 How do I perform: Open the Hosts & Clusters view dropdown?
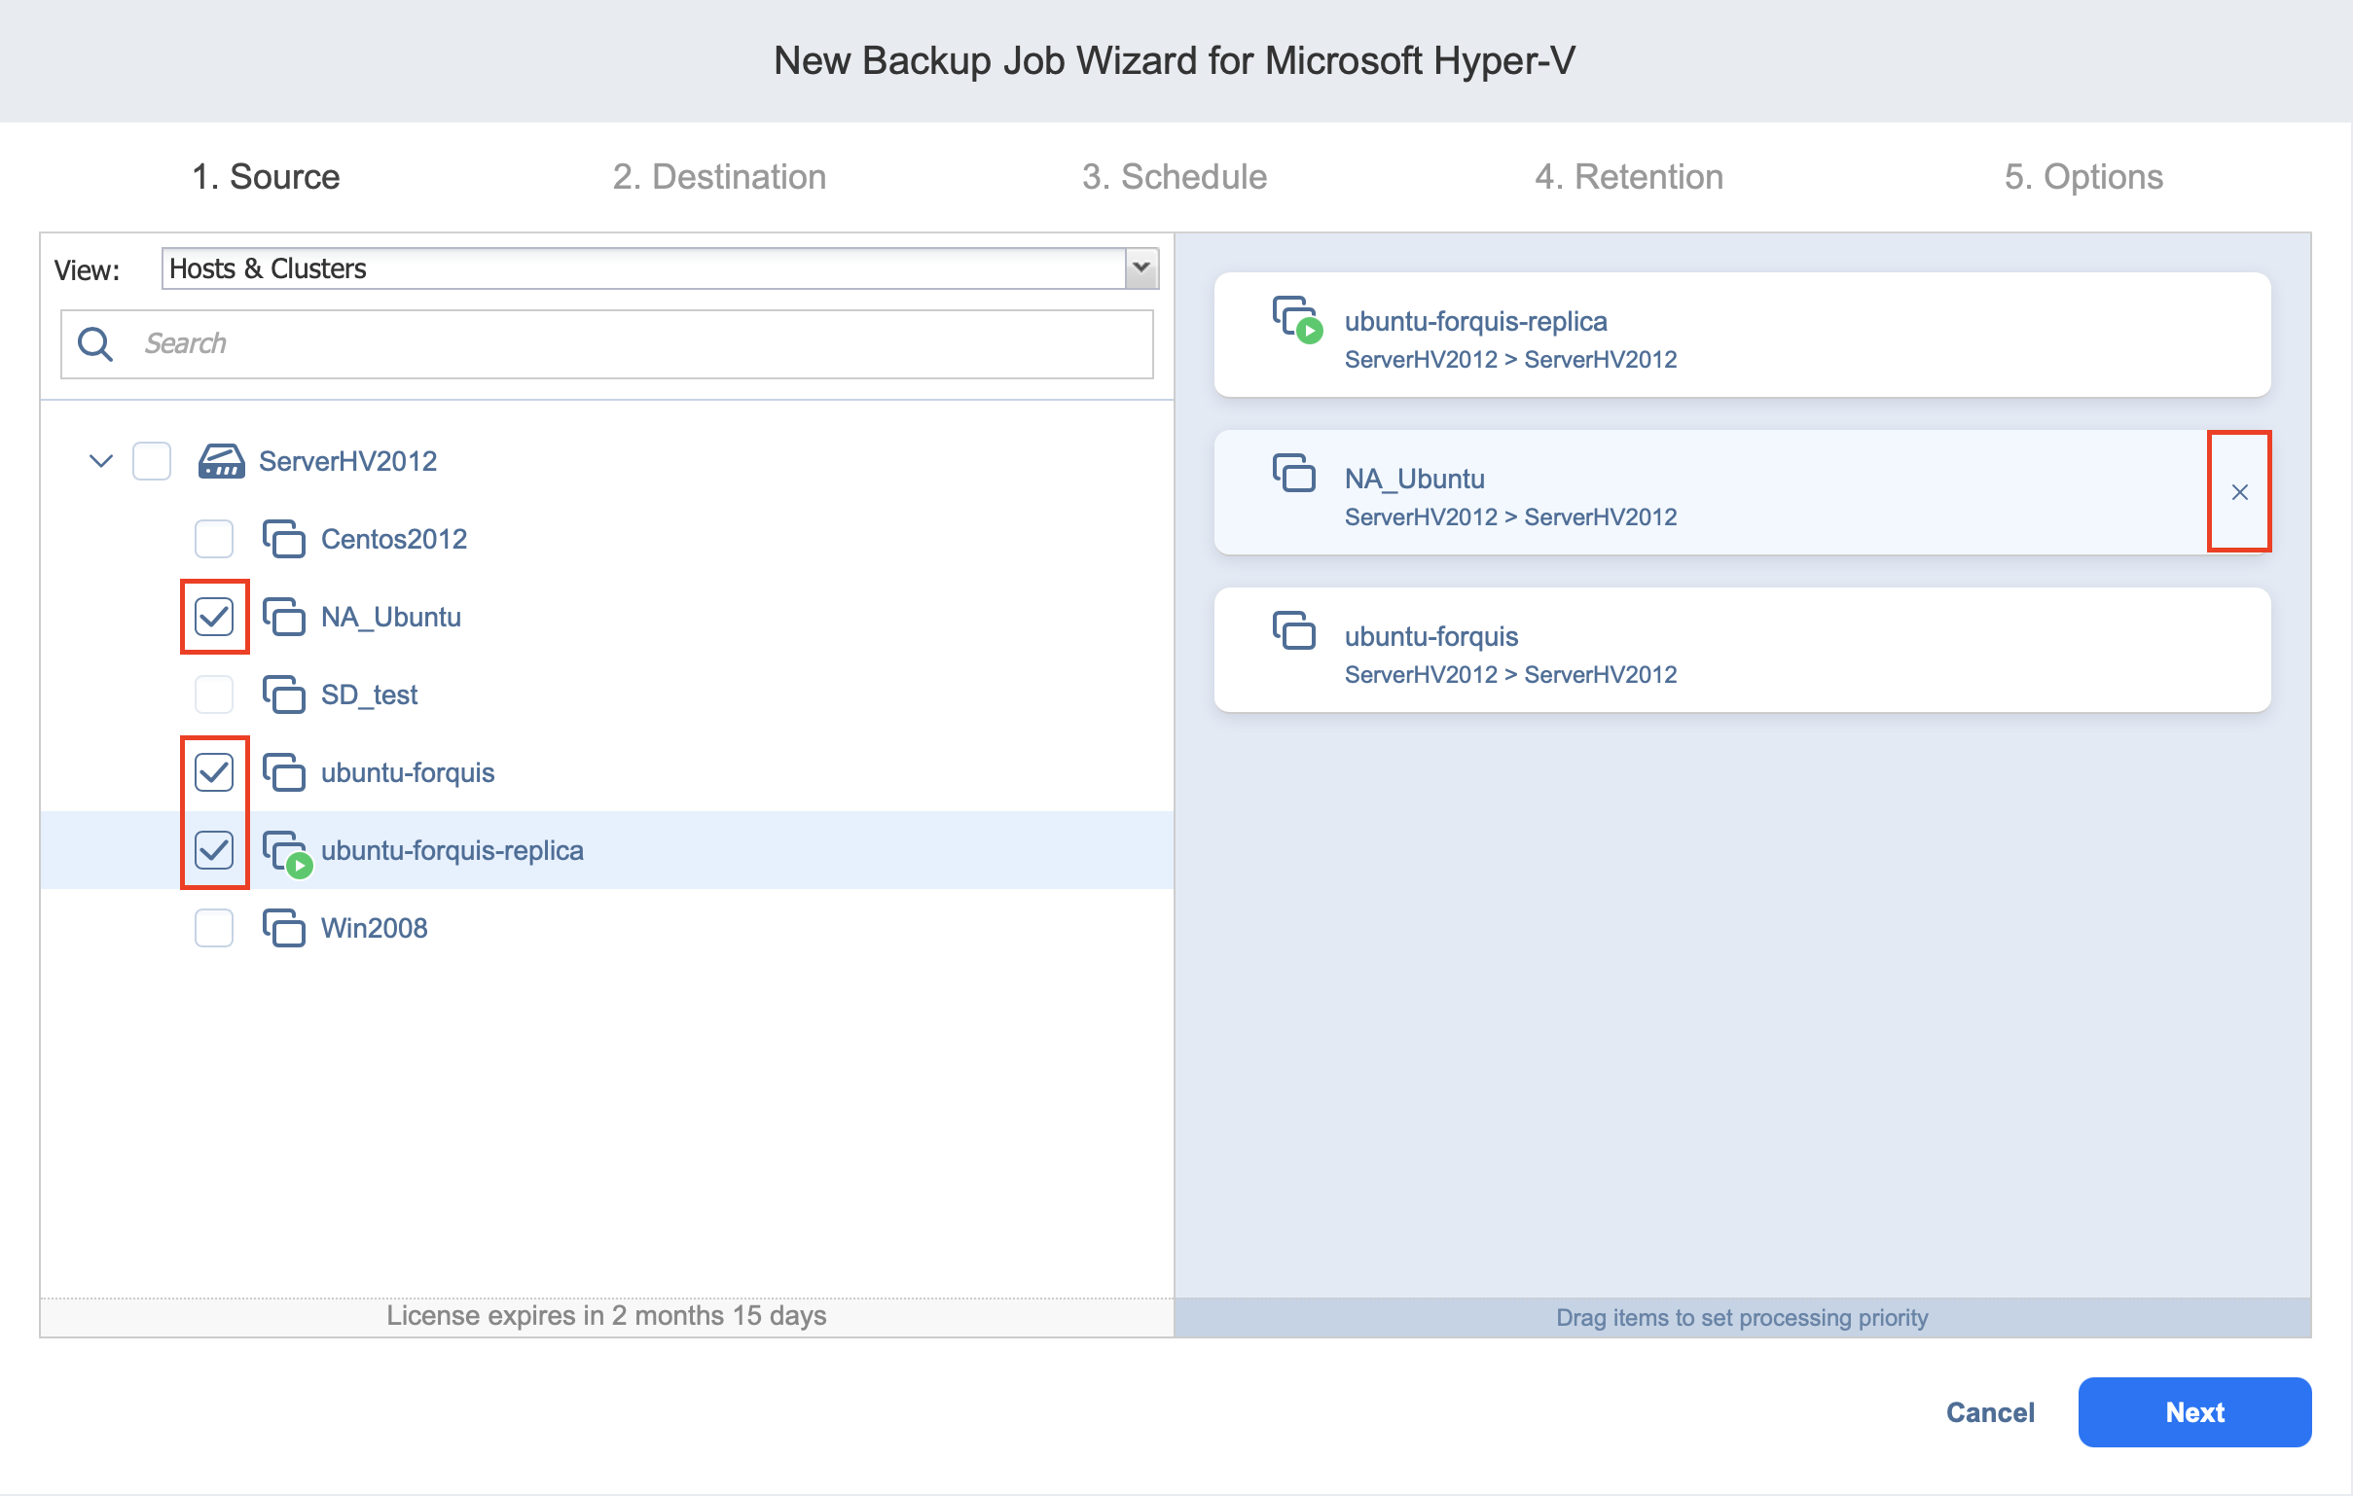tap(1140, 268)
